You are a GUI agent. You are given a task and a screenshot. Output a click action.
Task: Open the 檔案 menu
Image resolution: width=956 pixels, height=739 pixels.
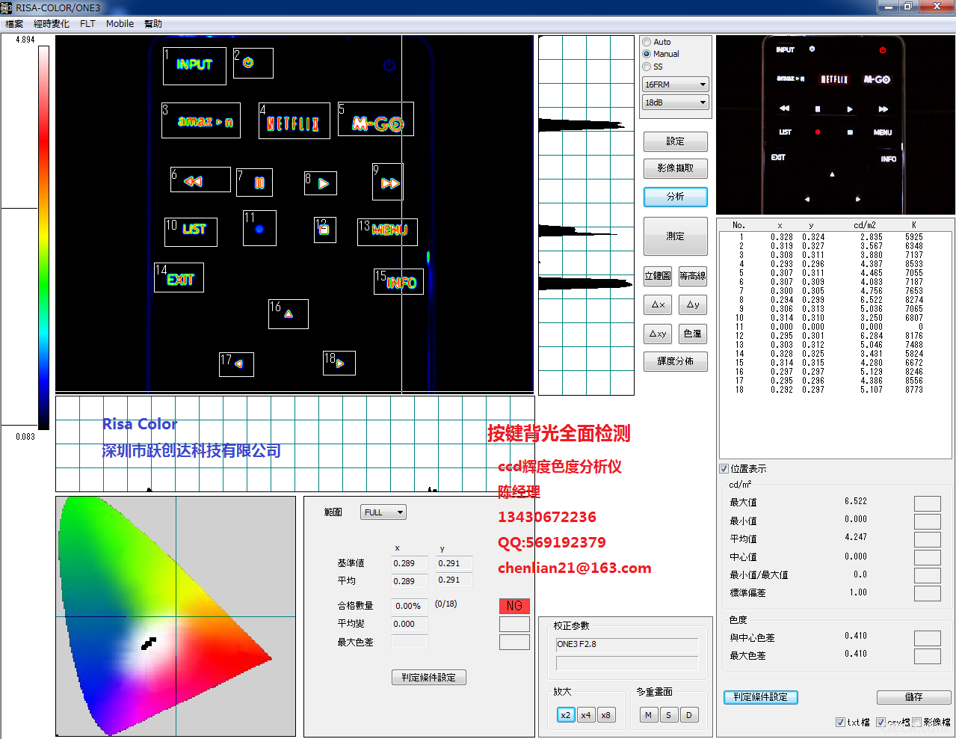click(x=14, y=24)
